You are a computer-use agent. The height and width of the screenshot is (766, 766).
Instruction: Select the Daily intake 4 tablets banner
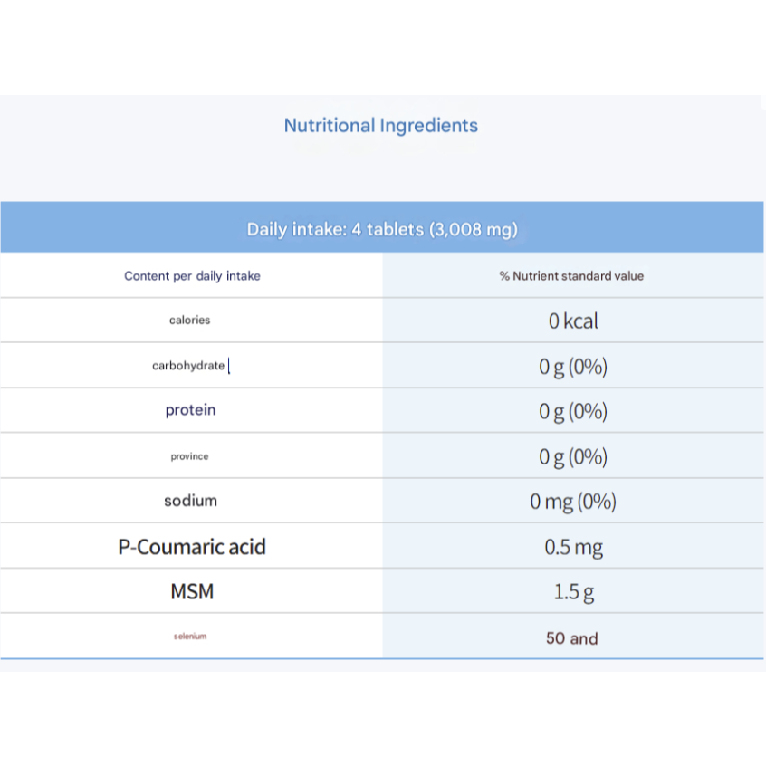pos(382,227)
